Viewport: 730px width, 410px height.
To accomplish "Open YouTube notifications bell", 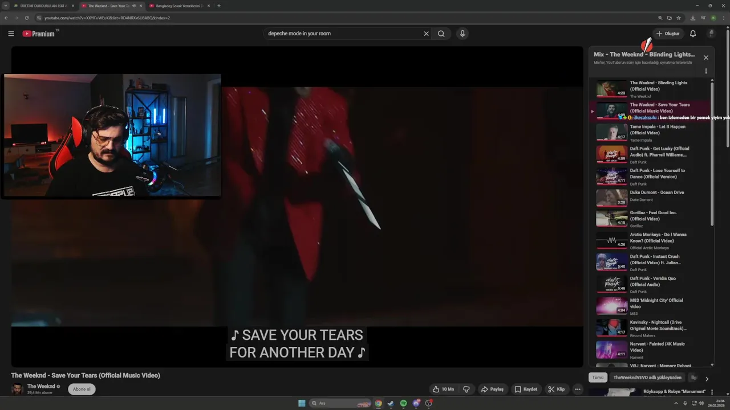I will click(x=693, y=34).
